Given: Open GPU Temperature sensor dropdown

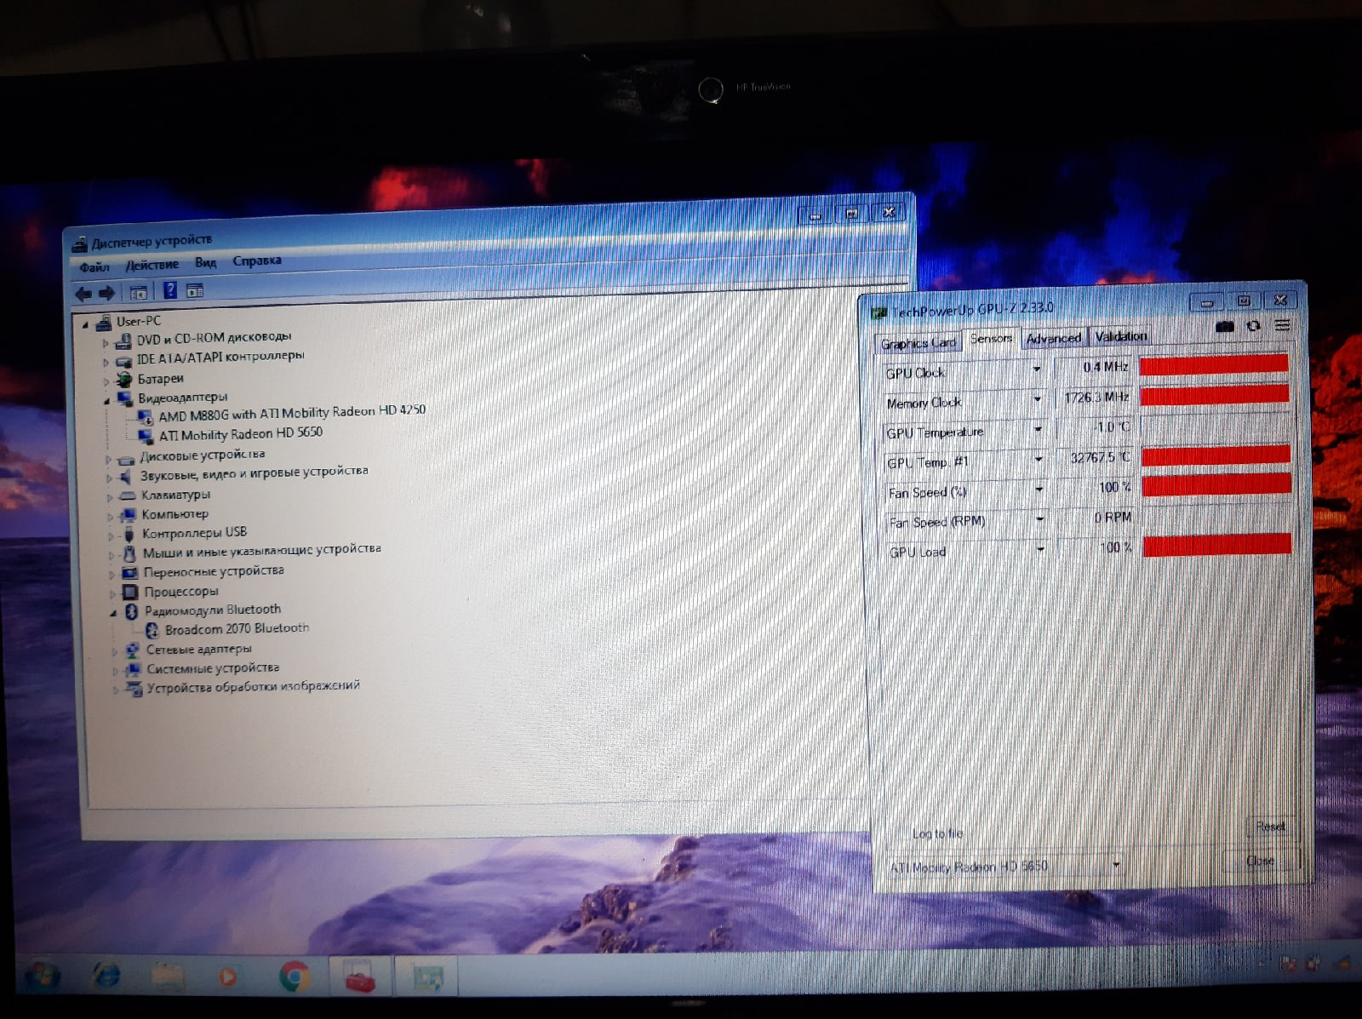Looking at the screenshot, I should (1038, 429).
